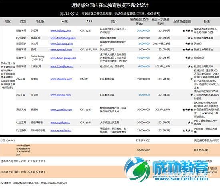Screen dimensions: 220x188
Task: Click the four-star rating in yuantiku row
Action: pyautogui.click(x=188, y=110)
